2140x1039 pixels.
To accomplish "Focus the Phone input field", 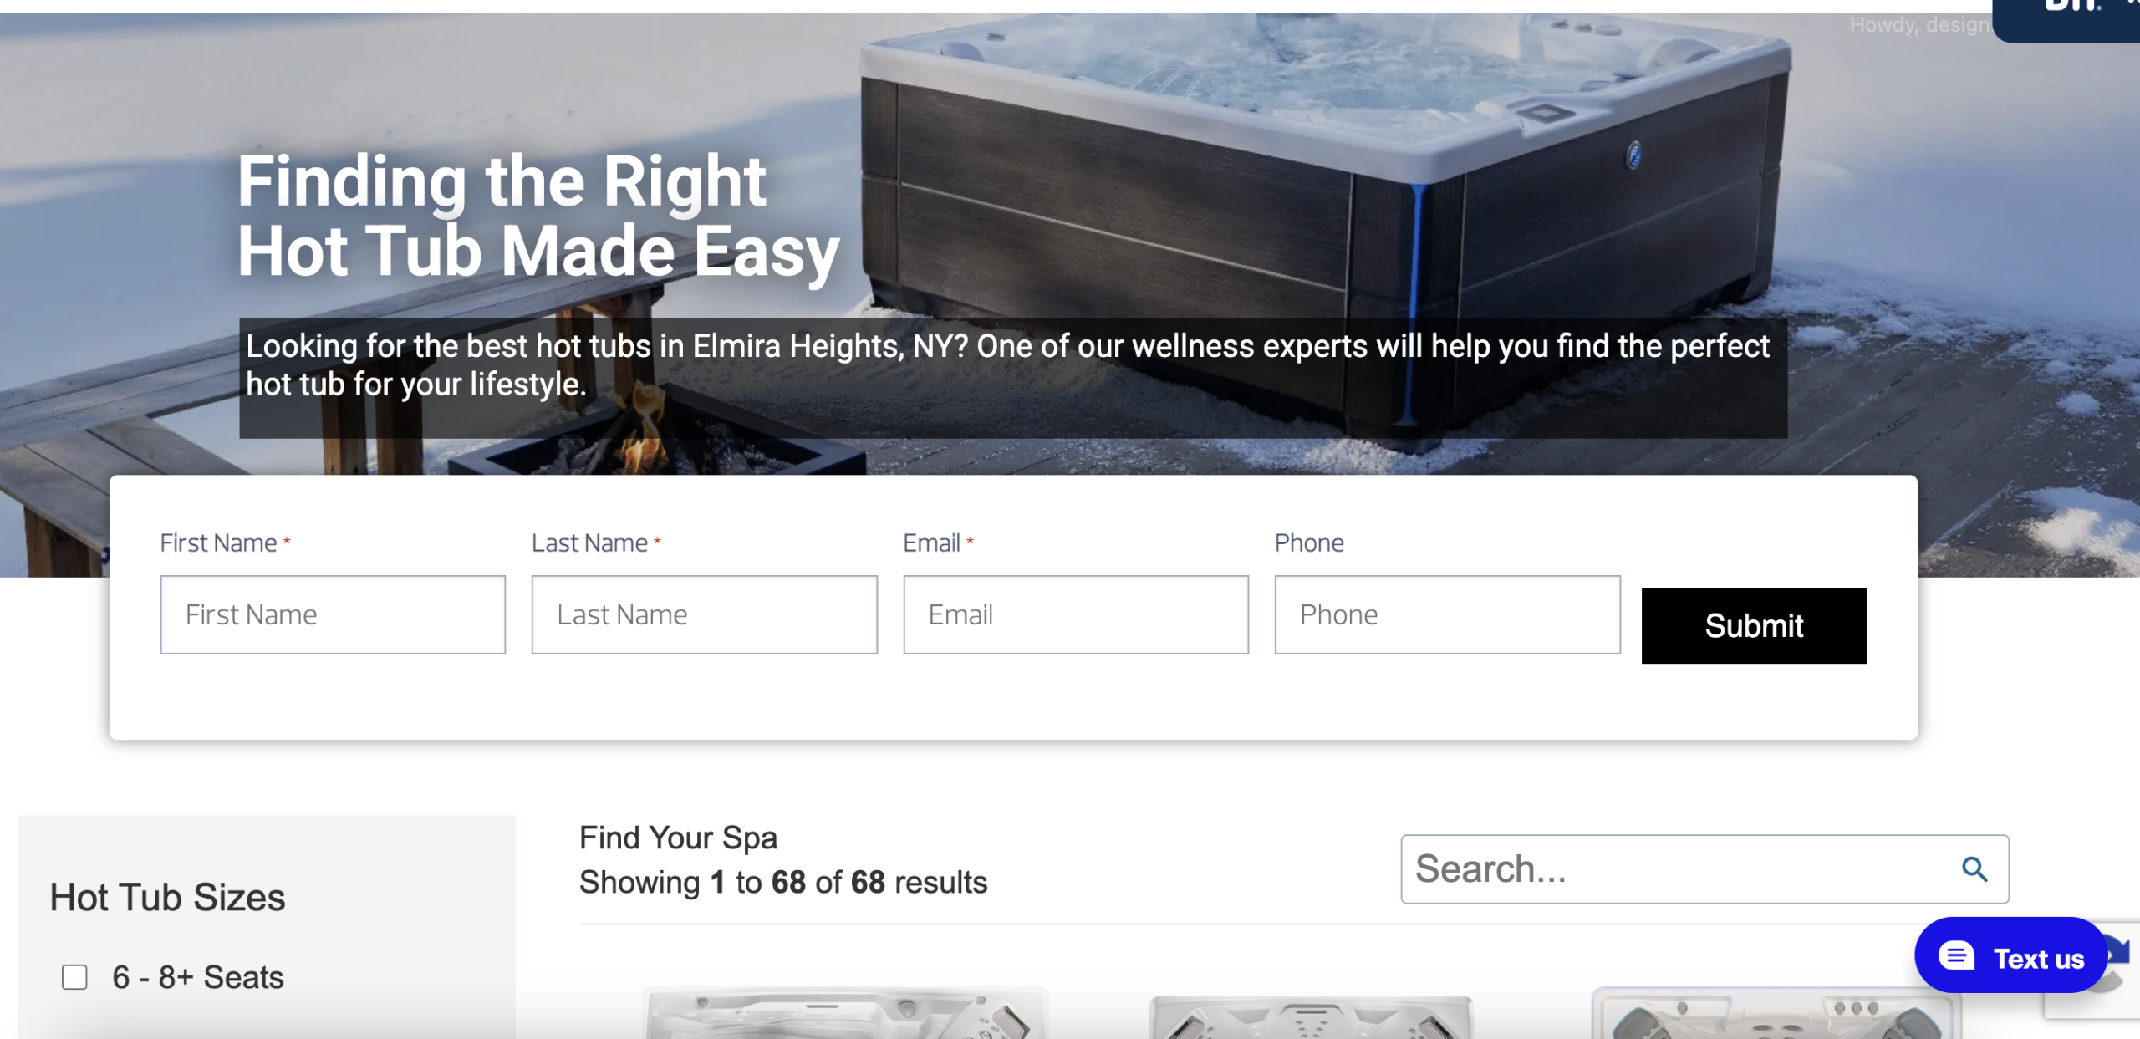I will pyautogui.click(x=1447, y=614).
